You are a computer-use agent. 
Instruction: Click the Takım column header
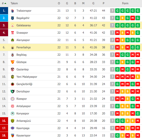pyautogui.click(x=14, y=3)
